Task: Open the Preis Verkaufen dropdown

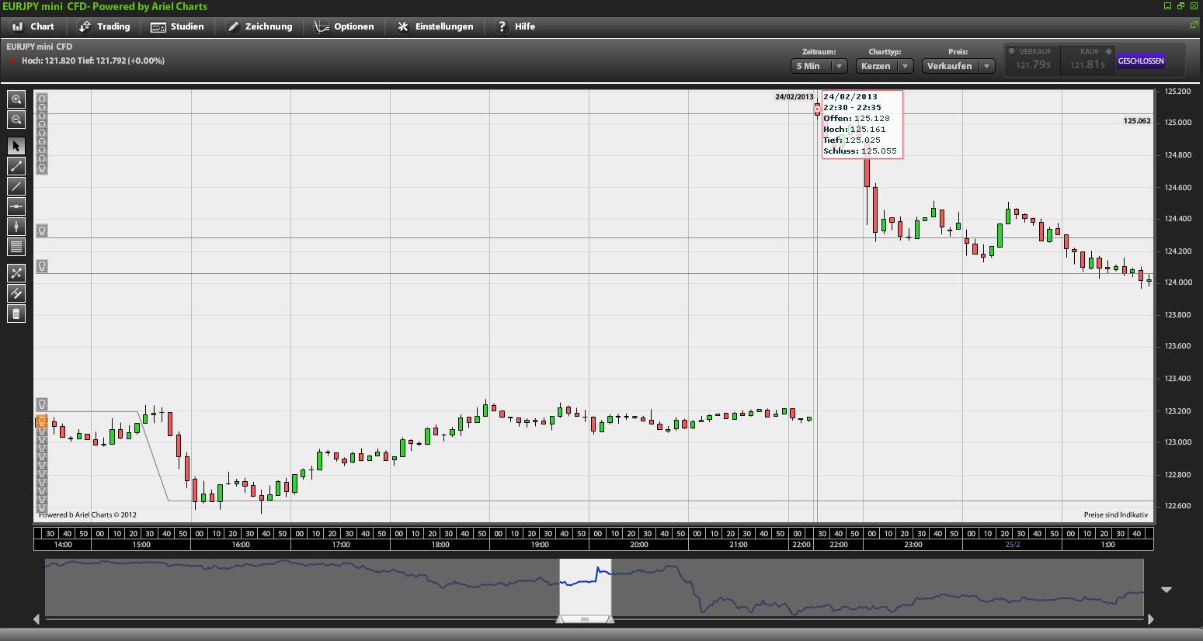Action: (x=958, y=66)
